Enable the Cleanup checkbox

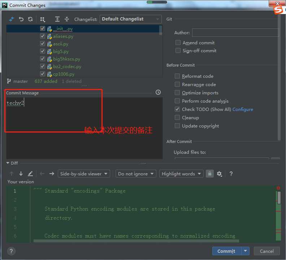coord(177,117)
